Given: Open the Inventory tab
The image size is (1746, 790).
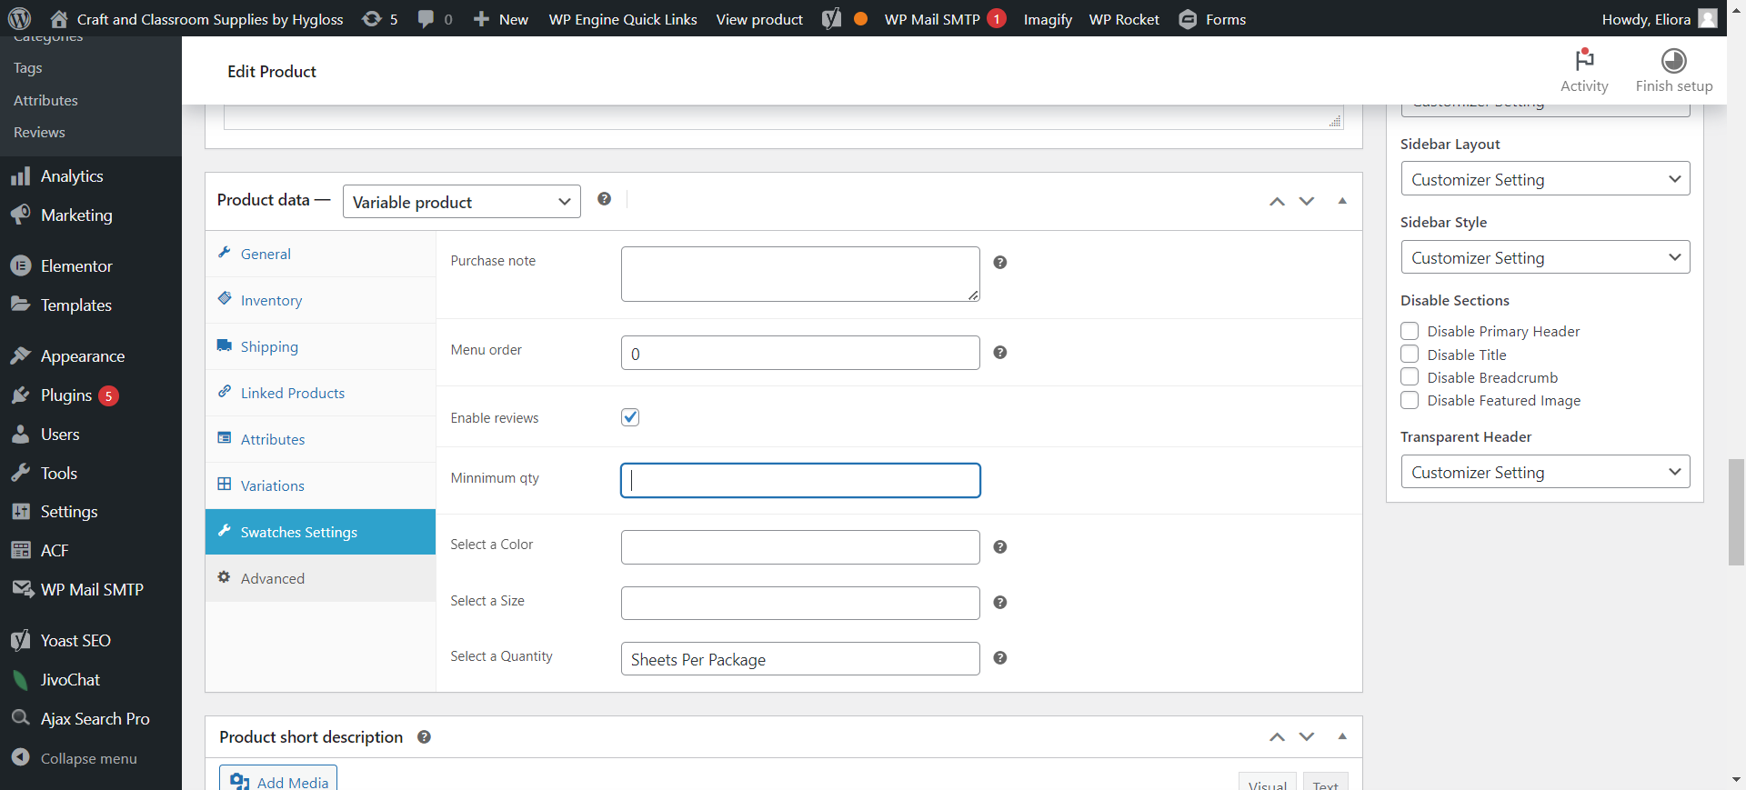Looking at the screenshot, I should [x=320, y=300].
